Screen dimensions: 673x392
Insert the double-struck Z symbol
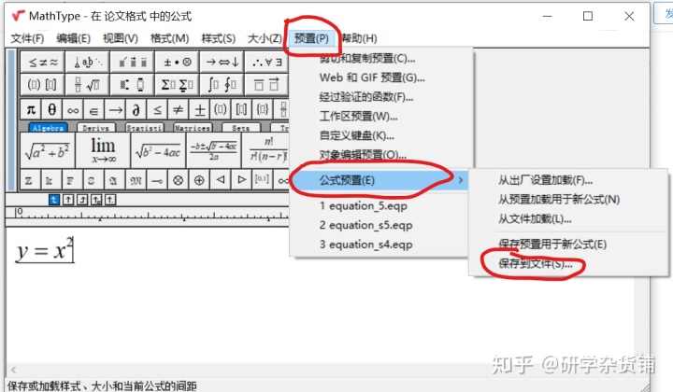[28, 180]
